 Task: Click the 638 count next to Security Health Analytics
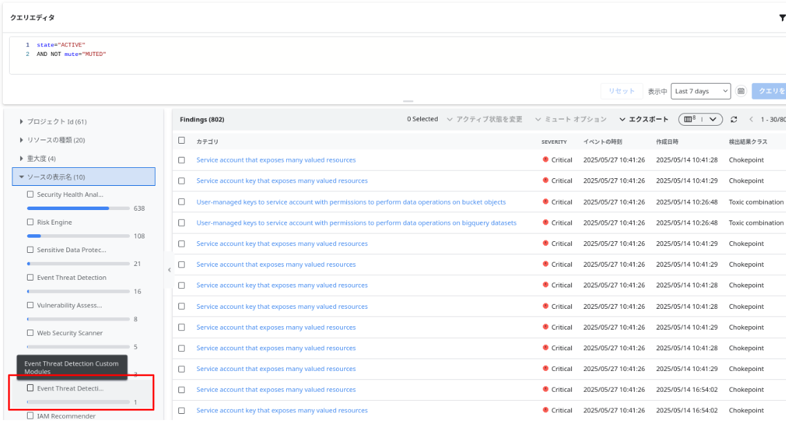click(x=140, y=209)
